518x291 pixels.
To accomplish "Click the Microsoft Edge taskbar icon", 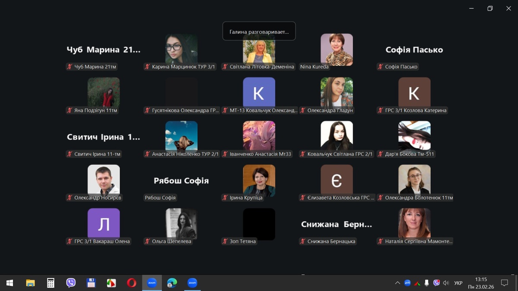I will coord(172,283).
